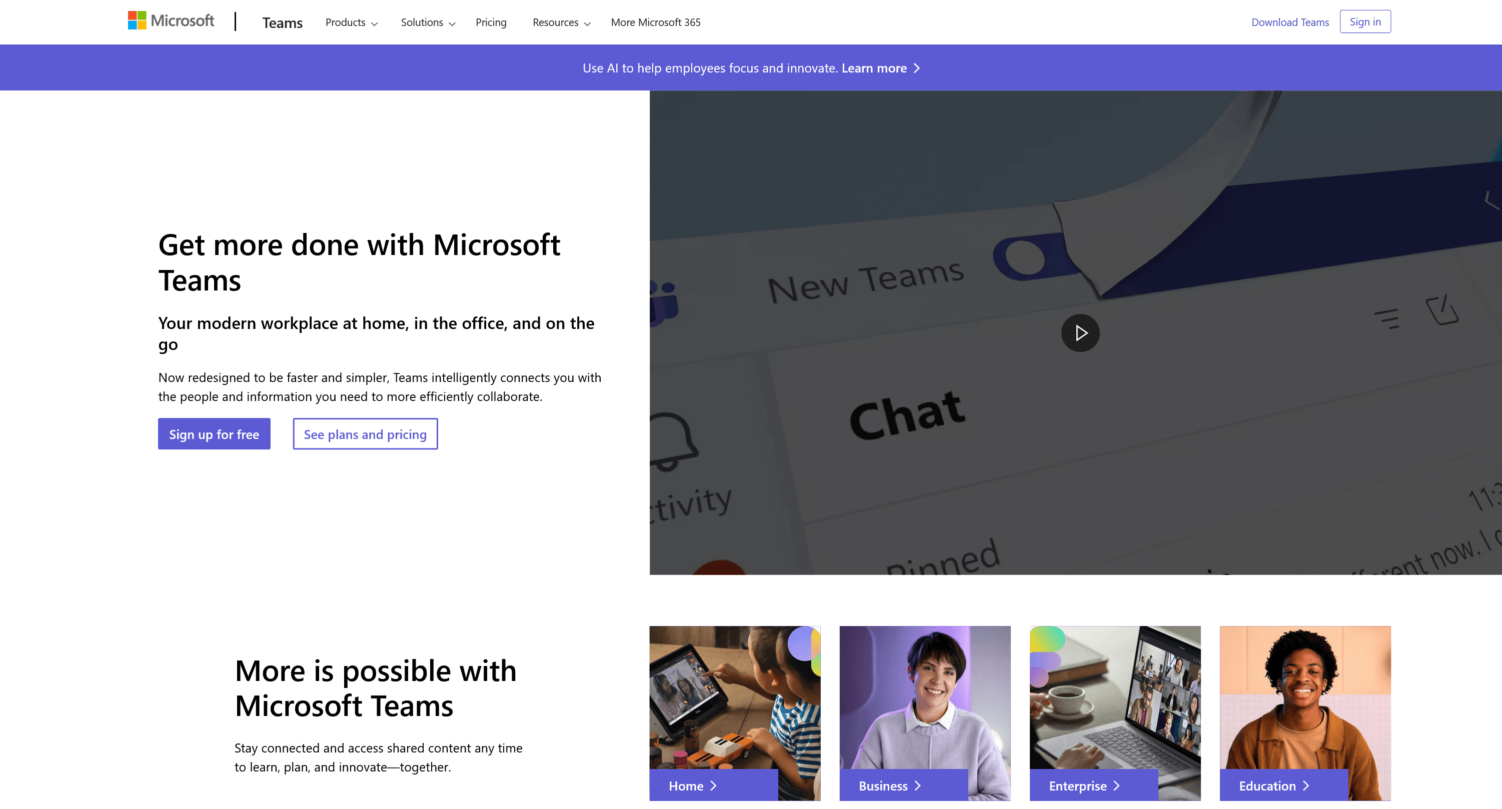Expand the Solutions dropdown menu
This screenshot has height=809, width=1502.
[428, 22]
